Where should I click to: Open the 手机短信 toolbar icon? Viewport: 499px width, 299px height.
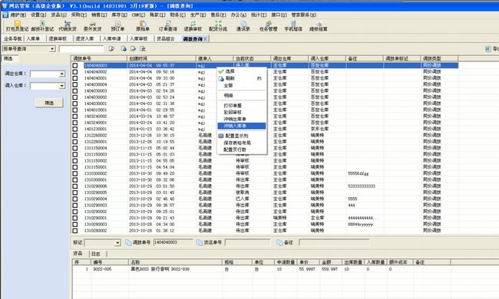pyautogui.click(x=293, y=26)
